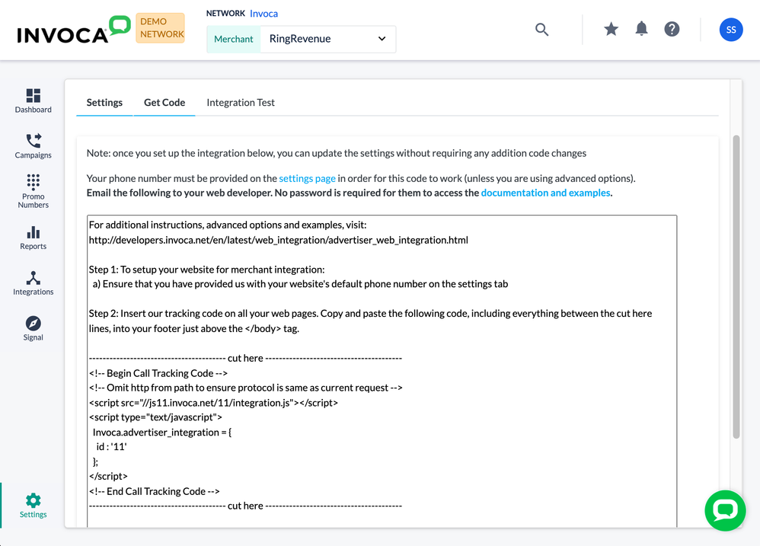760x546 pixels.
Task: Click the developers.invoca.net URL text
Action: 278,240
